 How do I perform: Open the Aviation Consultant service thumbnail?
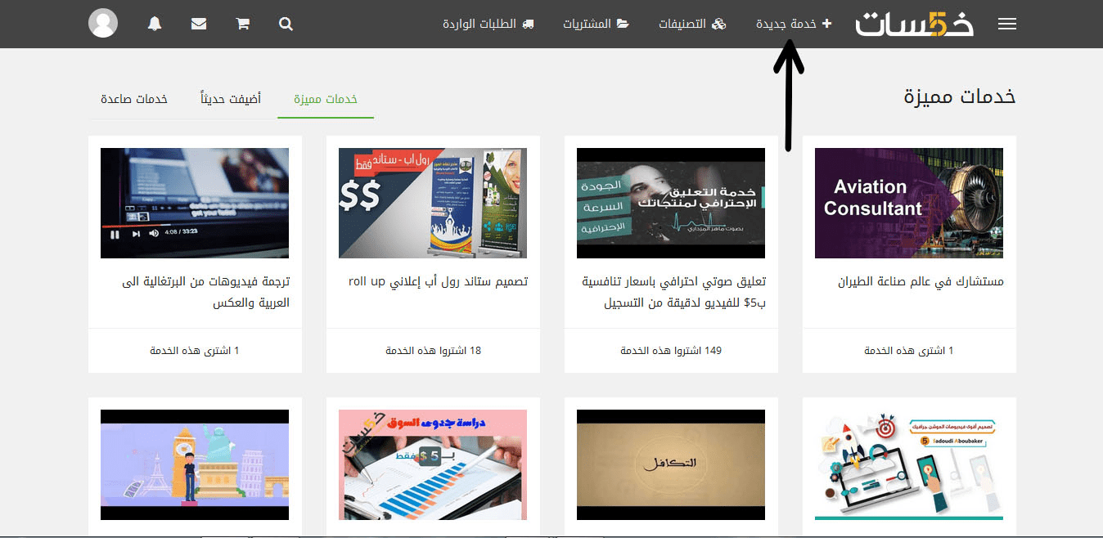909,203
